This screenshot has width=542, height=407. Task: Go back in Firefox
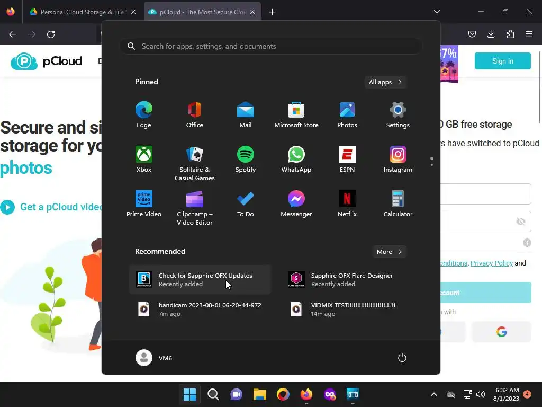[13, 34]
